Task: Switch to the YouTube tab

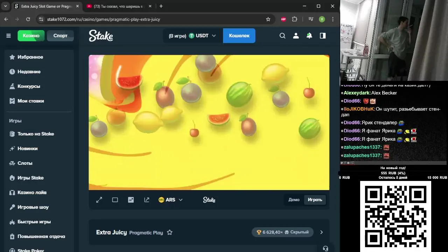Action: pyautogui.click(x=119, y=6)
